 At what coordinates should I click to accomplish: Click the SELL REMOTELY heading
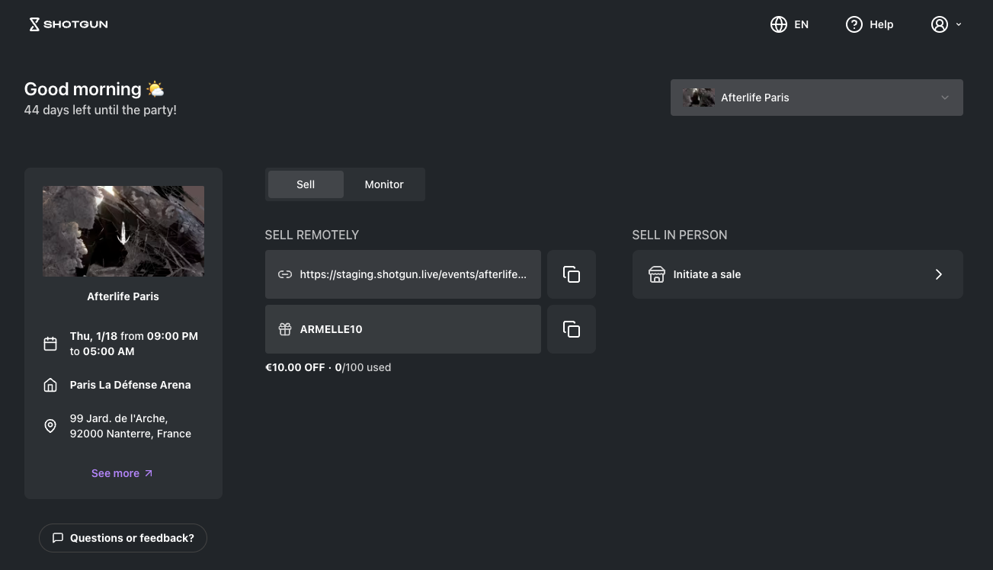click(312, 235)
